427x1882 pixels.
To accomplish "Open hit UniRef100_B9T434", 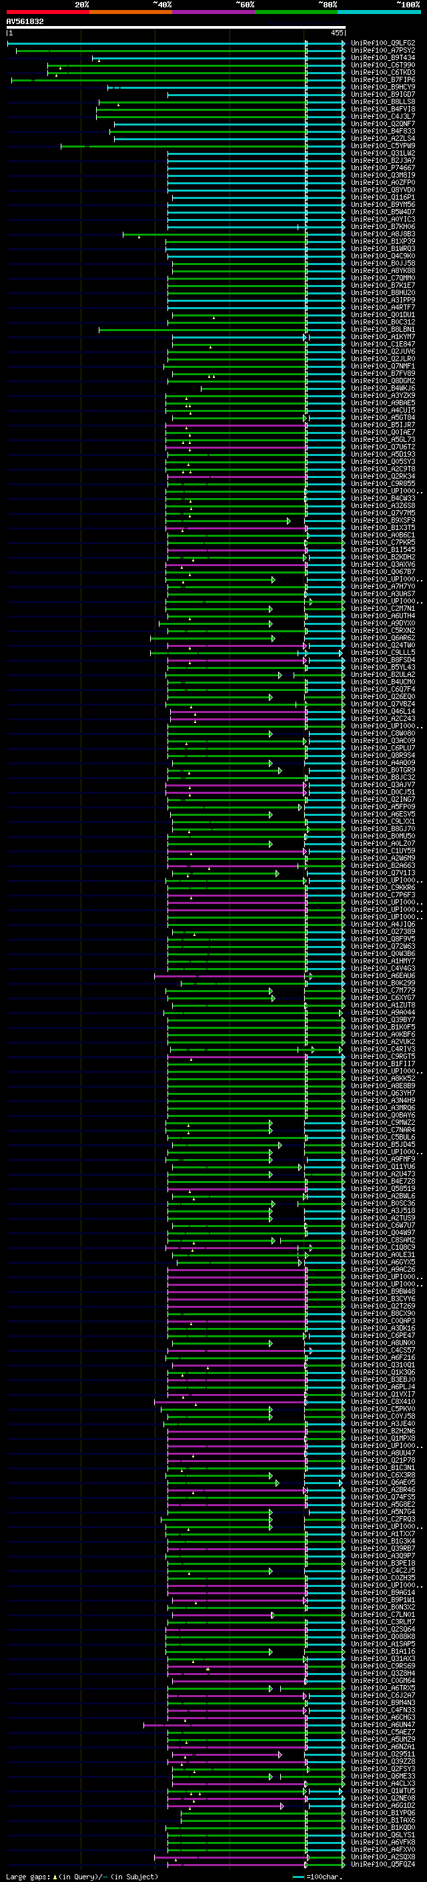I will pos(383,59).
